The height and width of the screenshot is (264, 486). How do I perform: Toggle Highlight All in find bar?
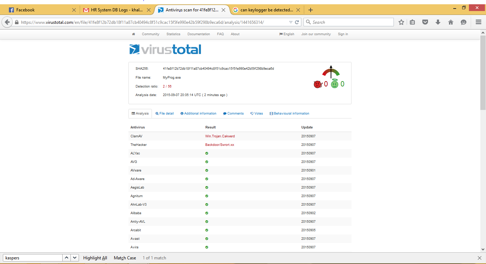click(95, 258)
